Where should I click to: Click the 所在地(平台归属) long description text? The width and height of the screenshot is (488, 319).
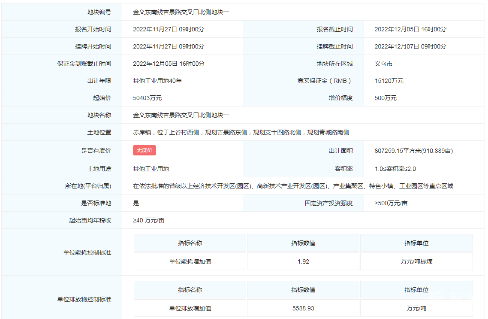coord(293,186)
